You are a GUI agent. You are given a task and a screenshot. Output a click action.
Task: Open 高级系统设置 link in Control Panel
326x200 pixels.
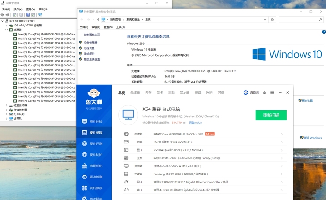coord(92,59)
